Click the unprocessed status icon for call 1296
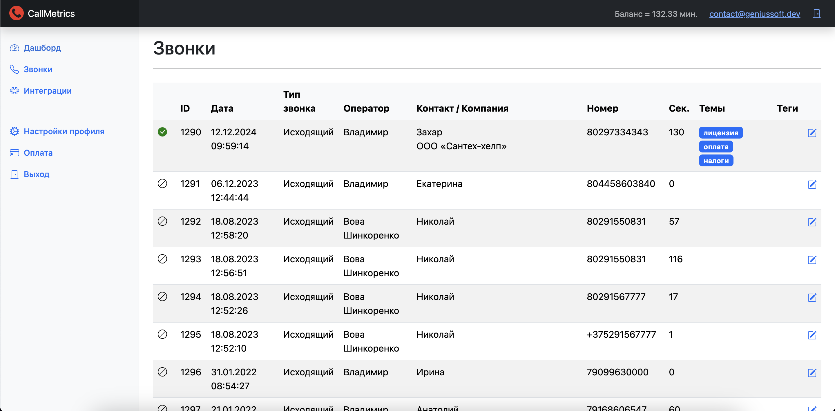 point(162,372)
